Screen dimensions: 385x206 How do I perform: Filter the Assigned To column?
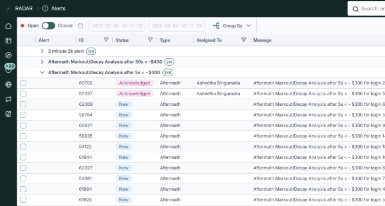(244, 39)
